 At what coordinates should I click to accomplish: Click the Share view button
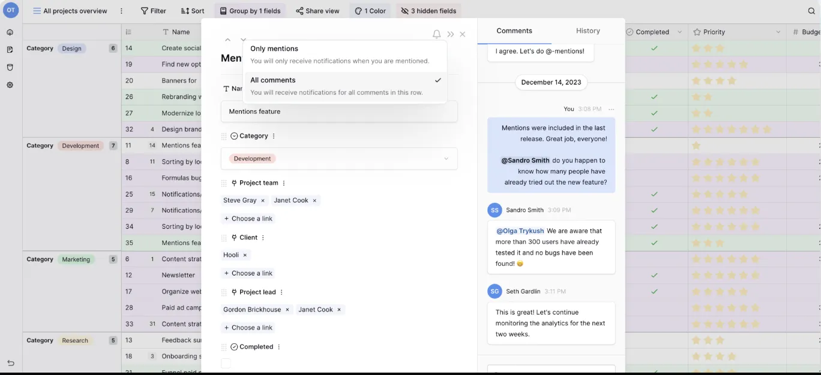pyautogui.click(x=317, y=11)
